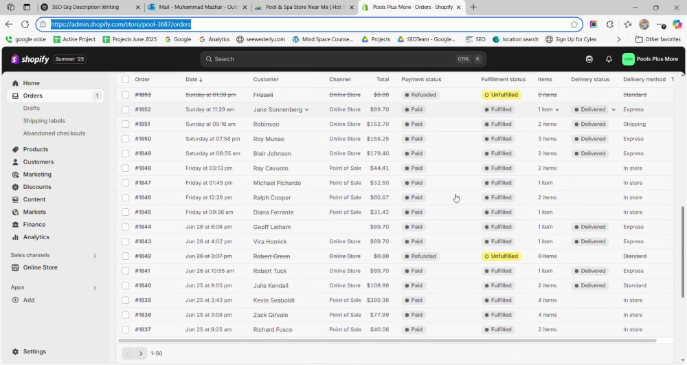Open Online Store sales channel

(41, 267)
